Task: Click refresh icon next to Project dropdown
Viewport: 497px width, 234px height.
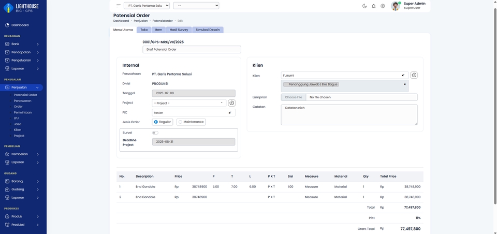Action: (x=231, y=103)
